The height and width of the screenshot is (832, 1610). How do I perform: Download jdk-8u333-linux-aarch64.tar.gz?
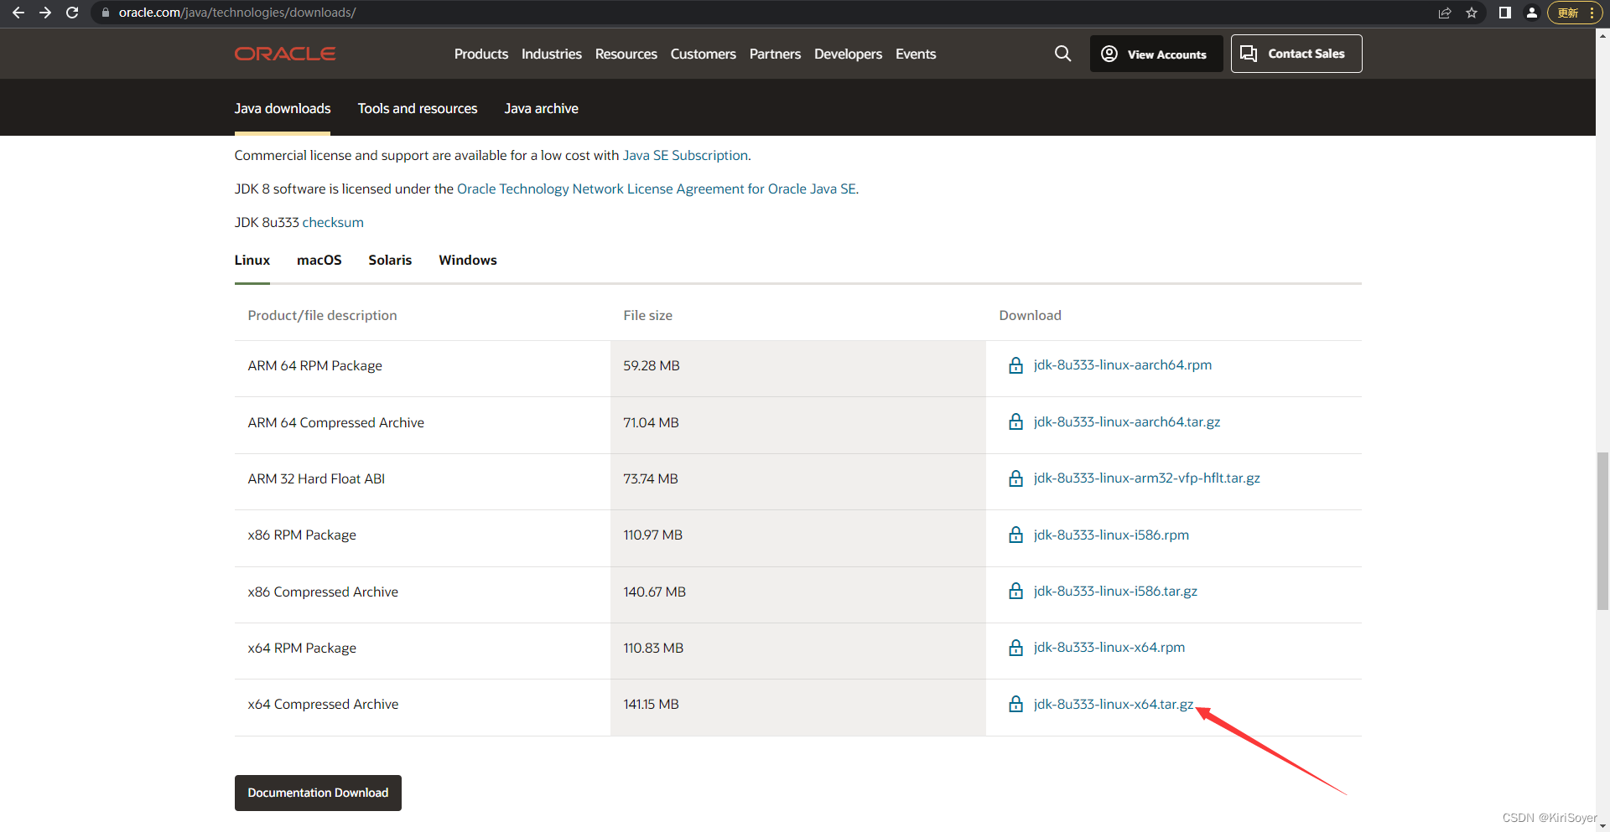[x=1127, y=422]
